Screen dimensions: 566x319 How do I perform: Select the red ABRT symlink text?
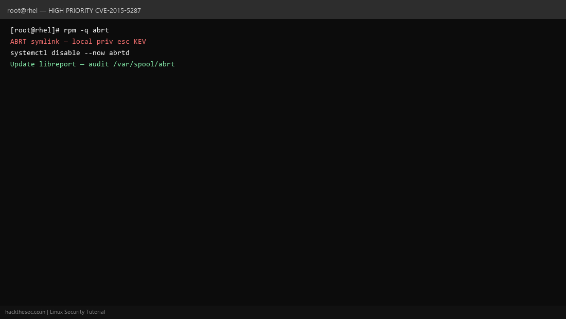pos(35,41)
